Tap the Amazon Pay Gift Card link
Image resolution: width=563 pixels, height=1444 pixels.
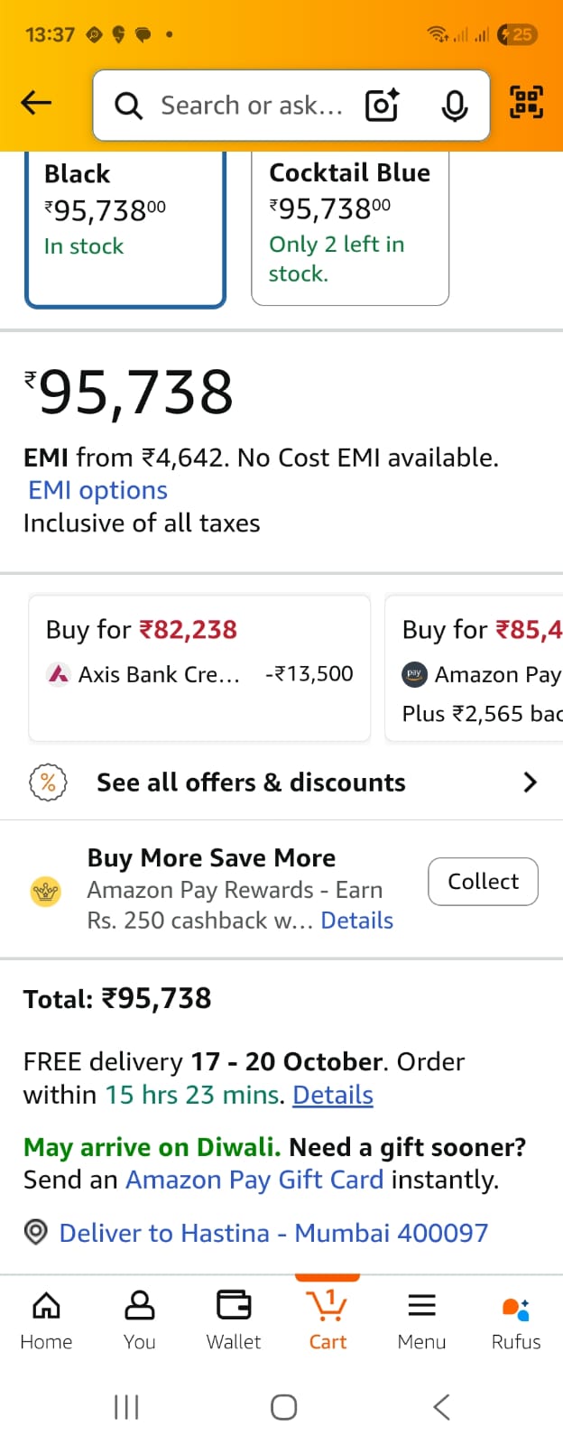tap(254, 1180)
